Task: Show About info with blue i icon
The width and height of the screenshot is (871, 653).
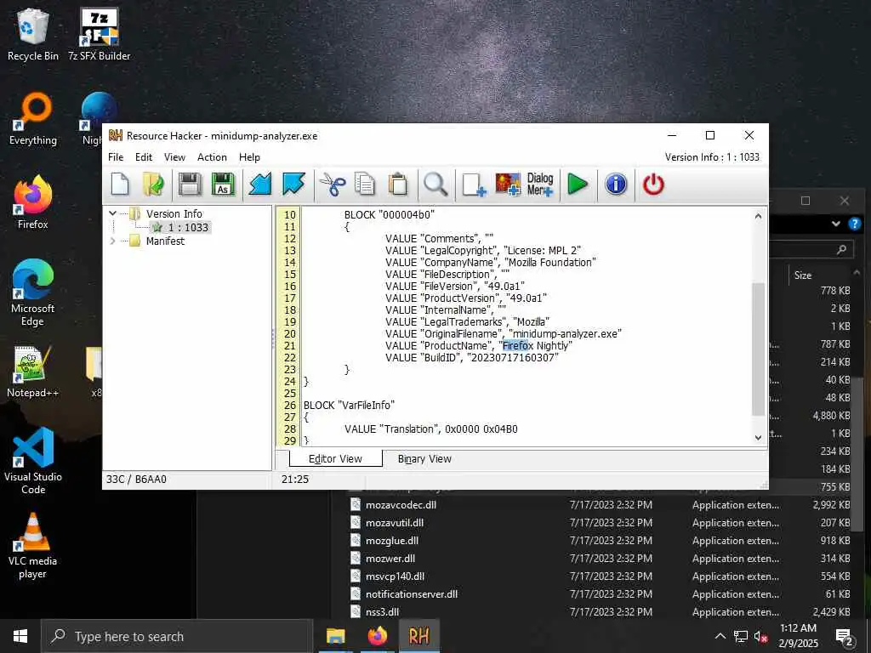Action: (616, 185)
